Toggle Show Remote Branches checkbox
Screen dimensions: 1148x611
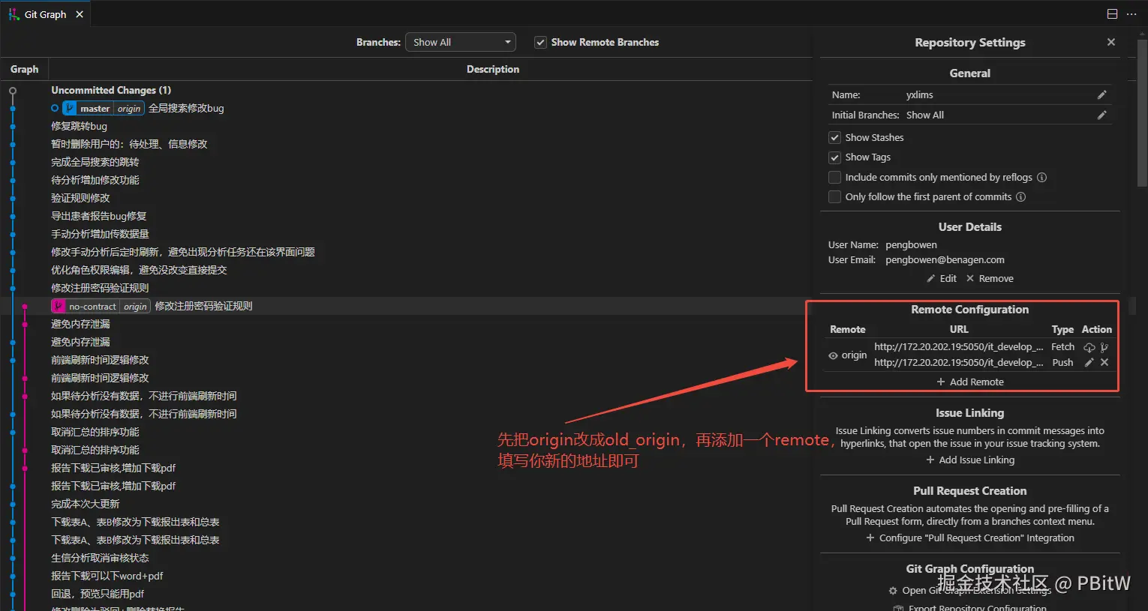(540, 43)
